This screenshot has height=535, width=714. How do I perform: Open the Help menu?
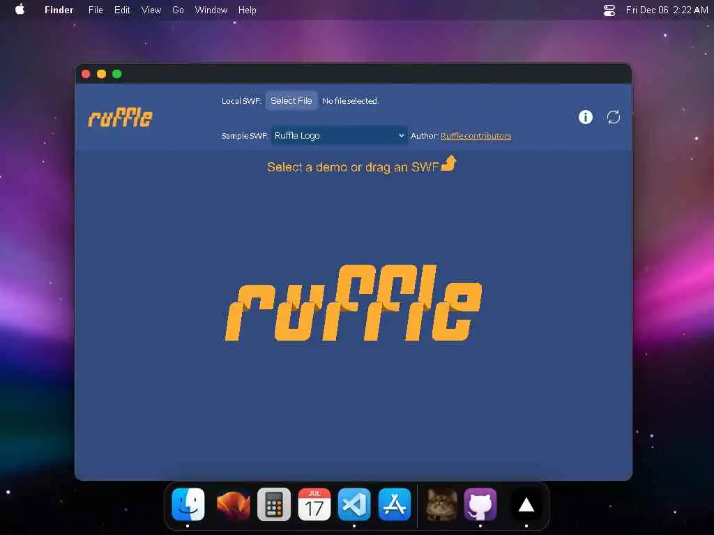coord(248,10)
